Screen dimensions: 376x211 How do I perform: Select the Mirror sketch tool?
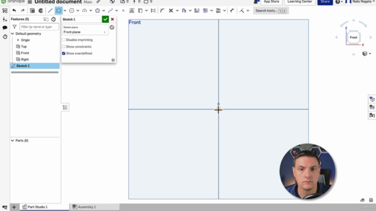pos(197,11)
